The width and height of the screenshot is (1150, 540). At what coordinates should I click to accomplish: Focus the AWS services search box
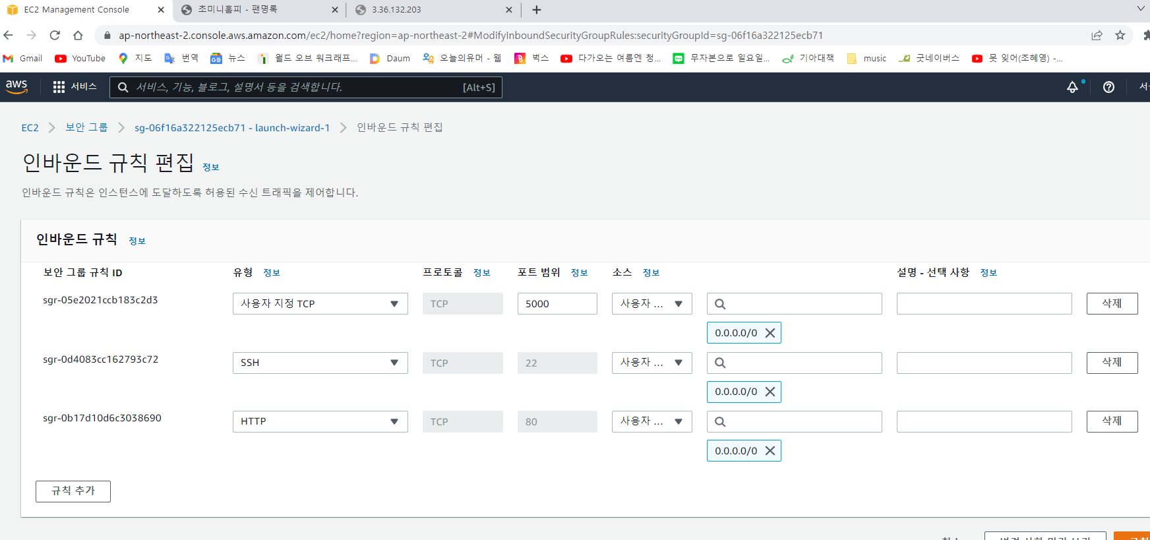click(306, 87)
